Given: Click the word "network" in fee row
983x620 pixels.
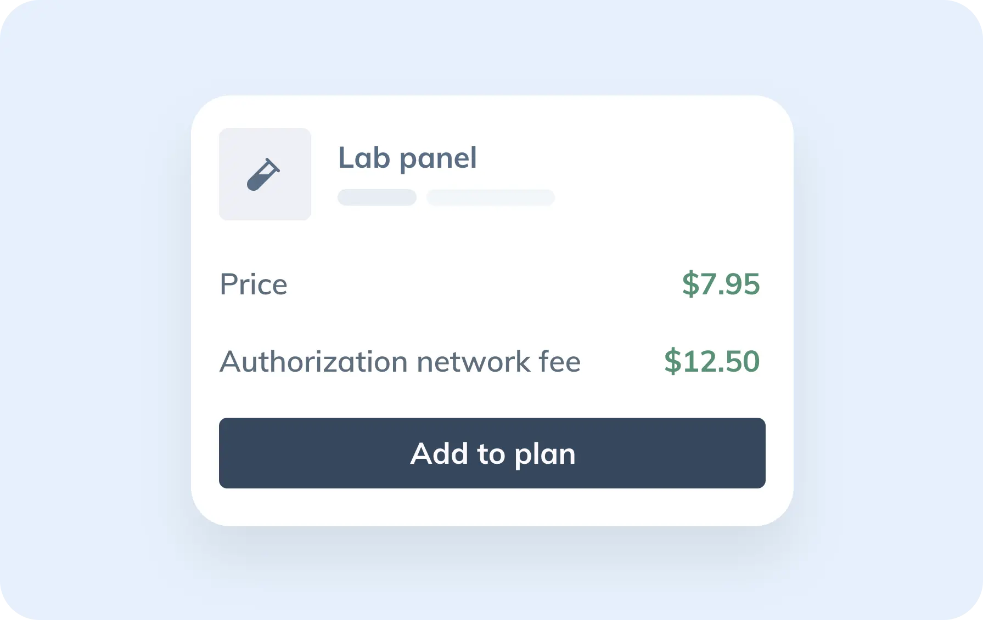Looking at the screenshot, I should click(473, 362).
